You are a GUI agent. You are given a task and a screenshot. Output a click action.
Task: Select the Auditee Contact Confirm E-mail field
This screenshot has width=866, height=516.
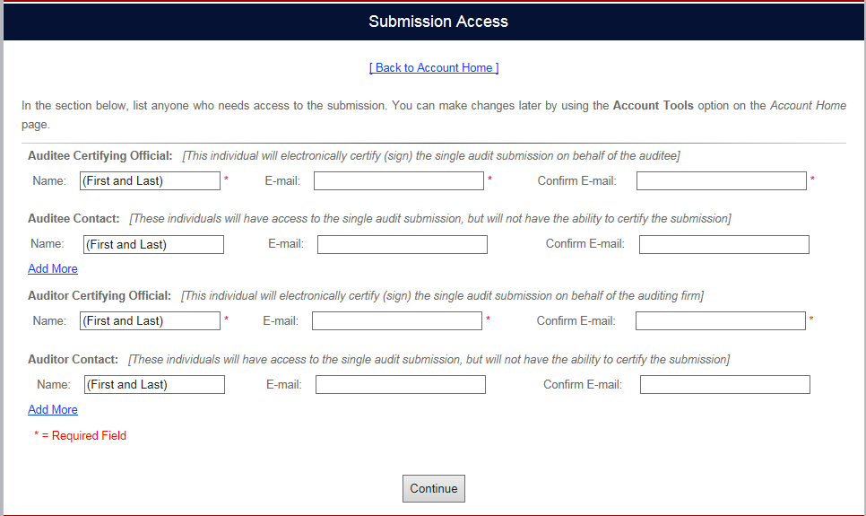coord(723,244)
